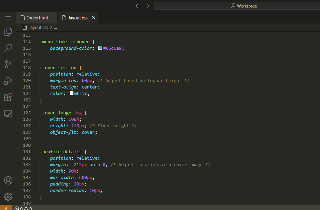Open the Source Control view
This screenshot has width=320, height=210.
pos(8,64)
